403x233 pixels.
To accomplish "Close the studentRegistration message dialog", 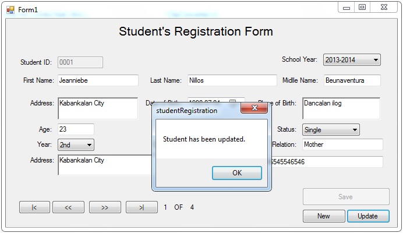I will coord(254,108).
